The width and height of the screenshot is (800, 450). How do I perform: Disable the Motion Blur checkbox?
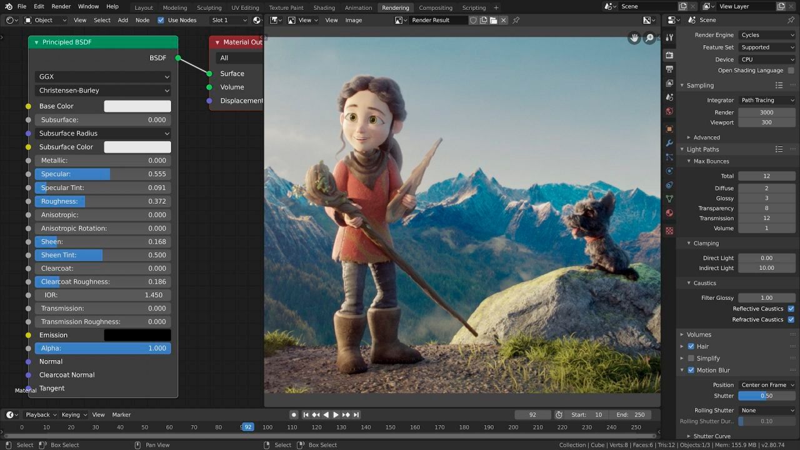[691, 370]
